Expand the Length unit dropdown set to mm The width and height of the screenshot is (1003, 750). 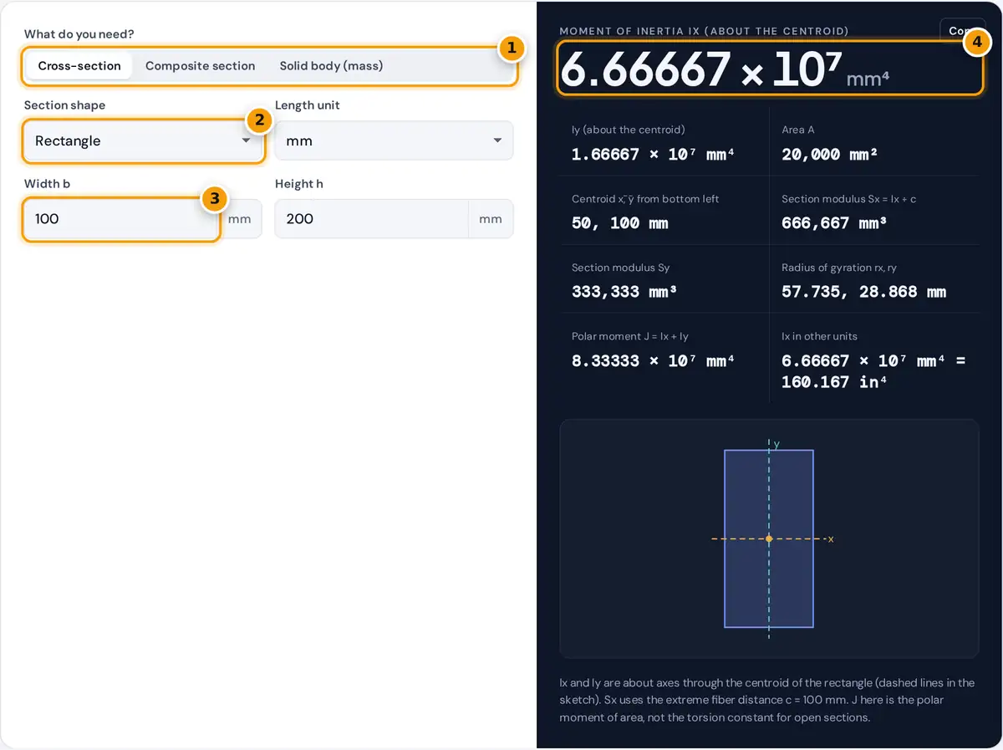(x=394, y=140)
